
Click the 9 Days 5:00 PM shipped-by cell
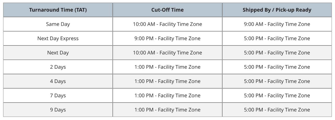coord(277,110)
